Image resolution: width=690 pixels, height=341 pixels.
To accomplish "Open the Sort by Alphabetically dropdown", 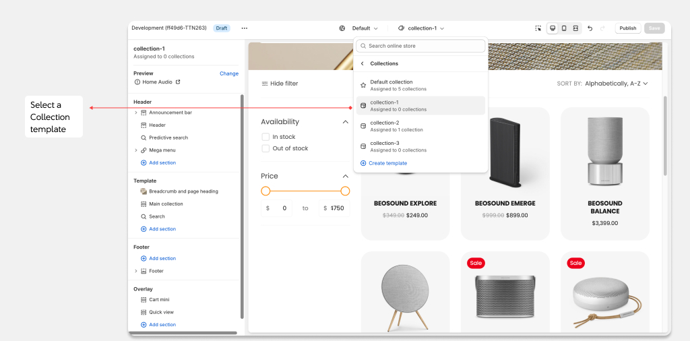I will tap(616, 84).
